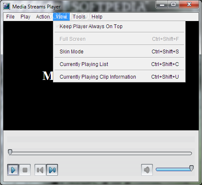The width and height of the screenshot is (202, 185).
Task: Close the open View menu
Action: point(61,17)
